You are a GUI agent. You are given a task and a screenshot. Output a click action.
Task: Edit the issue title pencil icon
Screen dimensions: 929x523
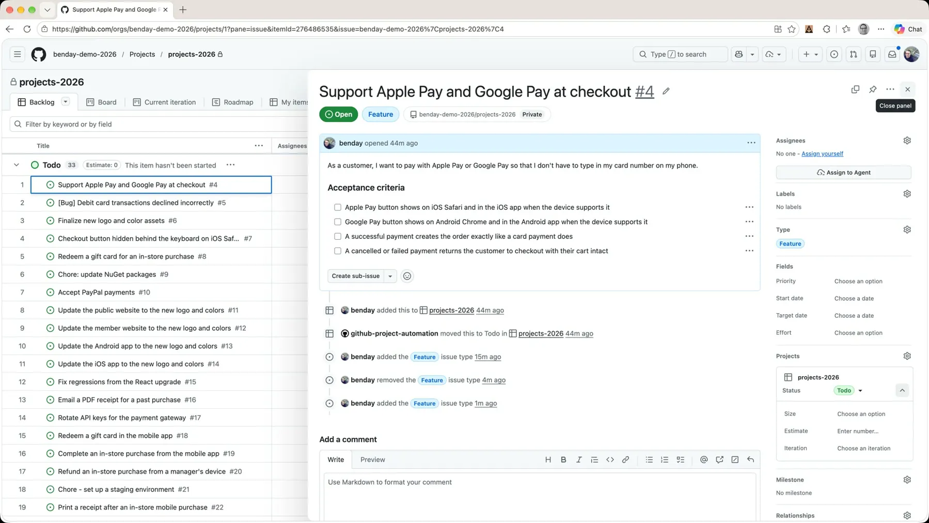point(666,91)
